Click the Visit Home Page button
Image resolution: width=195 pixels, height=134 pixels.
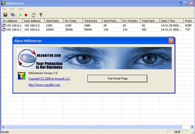[117, 78]
